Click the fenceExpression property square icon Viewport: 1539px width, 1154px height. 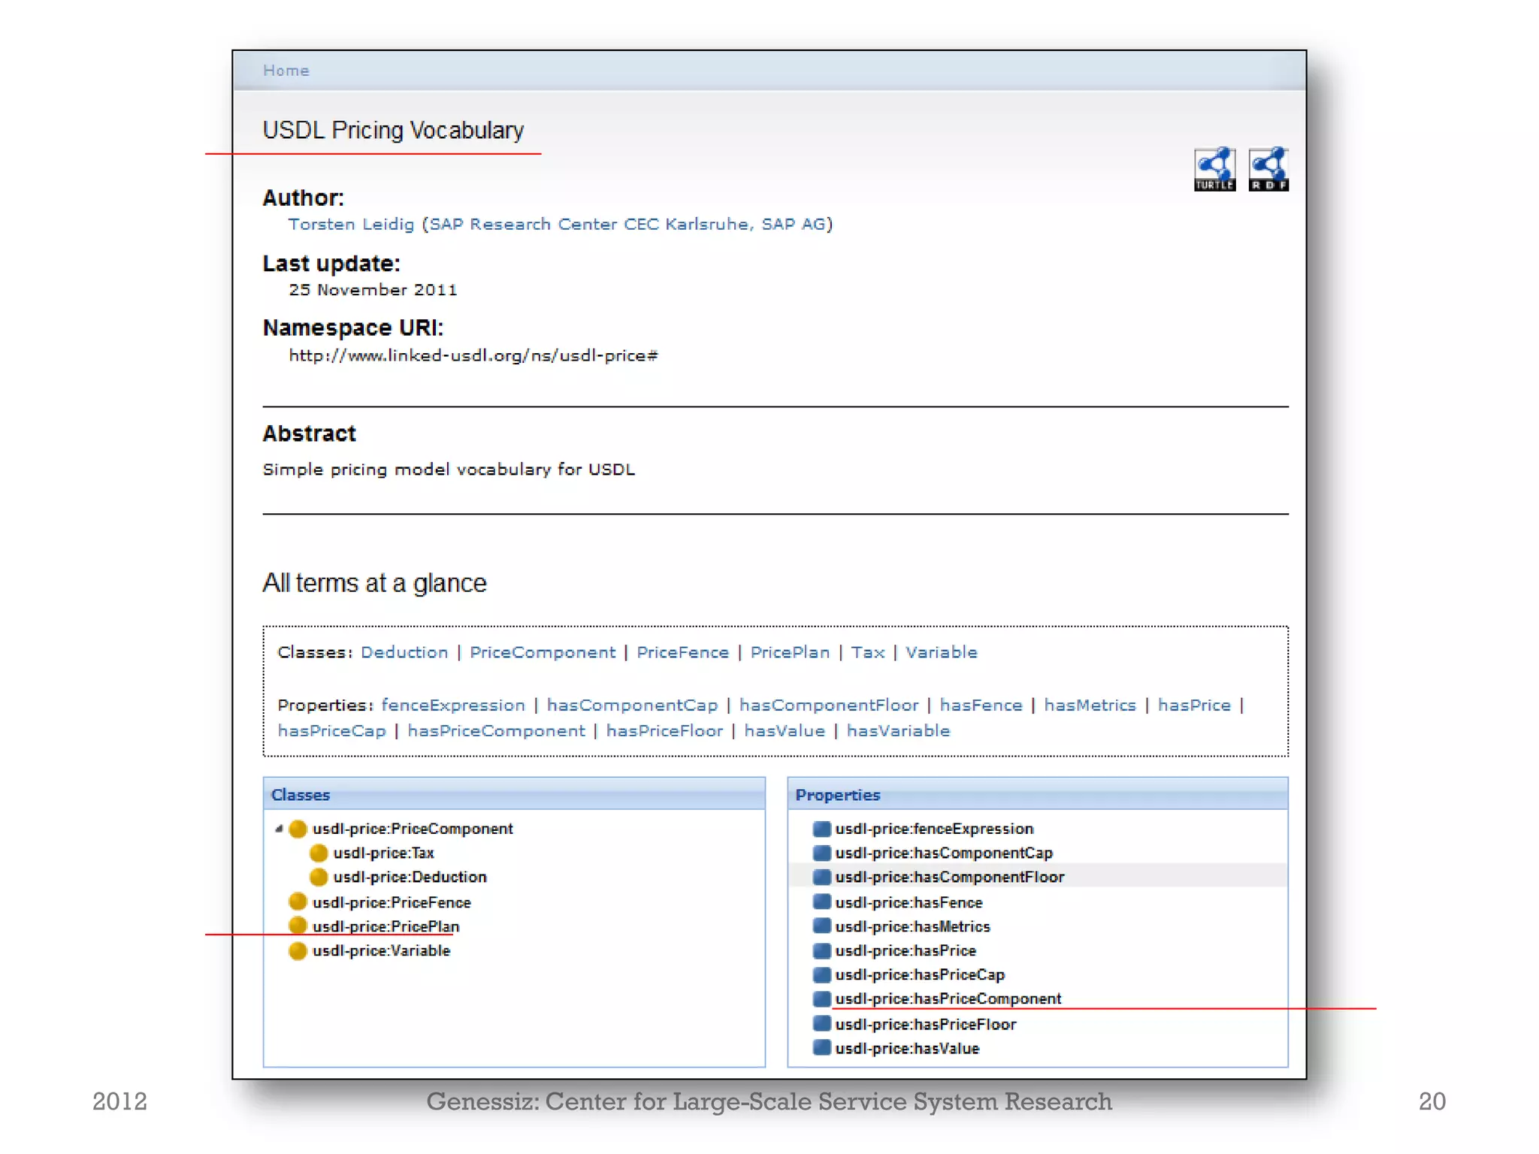click(x=822, y=829)
